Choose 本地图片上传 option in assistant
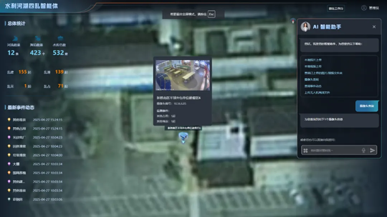 pos(313,60)
